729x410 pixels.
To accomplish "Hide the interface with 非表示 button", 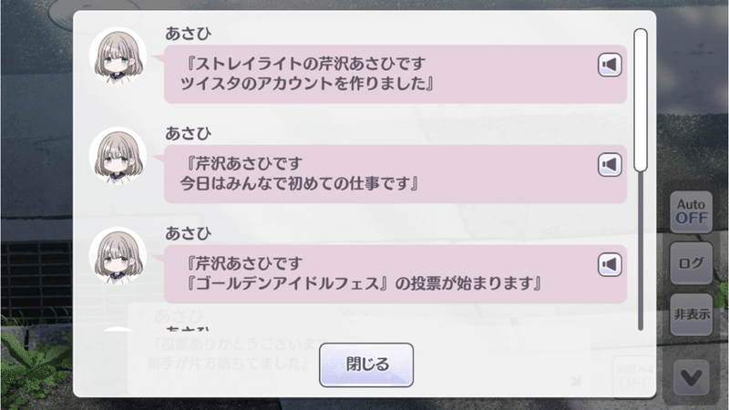I will tap(692, 314).
